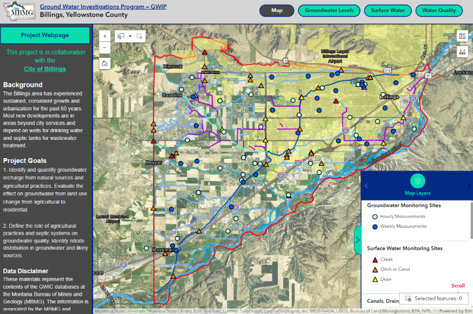Select the Map tab

(277, 11)
